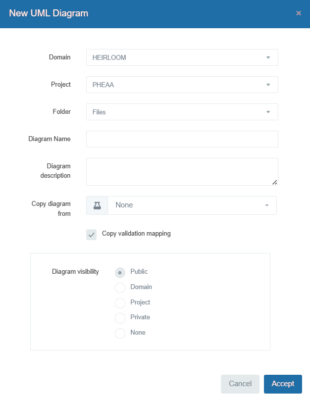Viewport: 310px width, 400px height.
Task: Open the Domain dropdown showing HEIRLOOM
Action: [182, 57]
